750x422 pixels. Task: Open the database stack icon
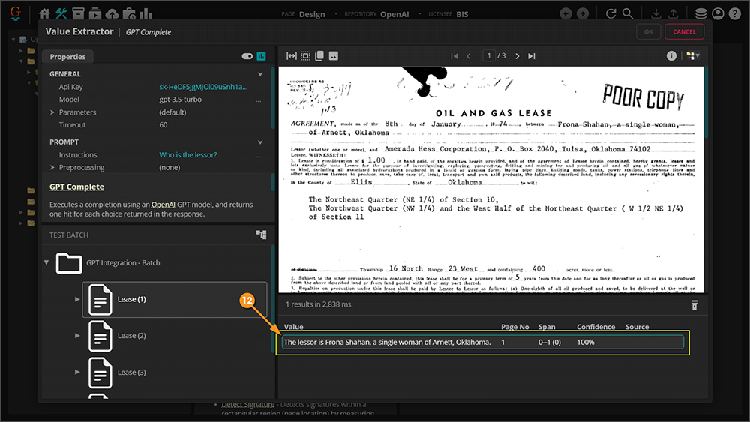tap(700, 13)
